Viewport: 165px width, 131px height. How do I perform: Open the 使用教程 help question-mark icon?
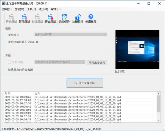coord(91,17)
